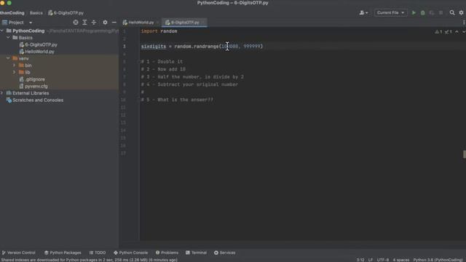Open Python Console tool window
This screenshot has height=262, width=466.
(x=131, y=253)
